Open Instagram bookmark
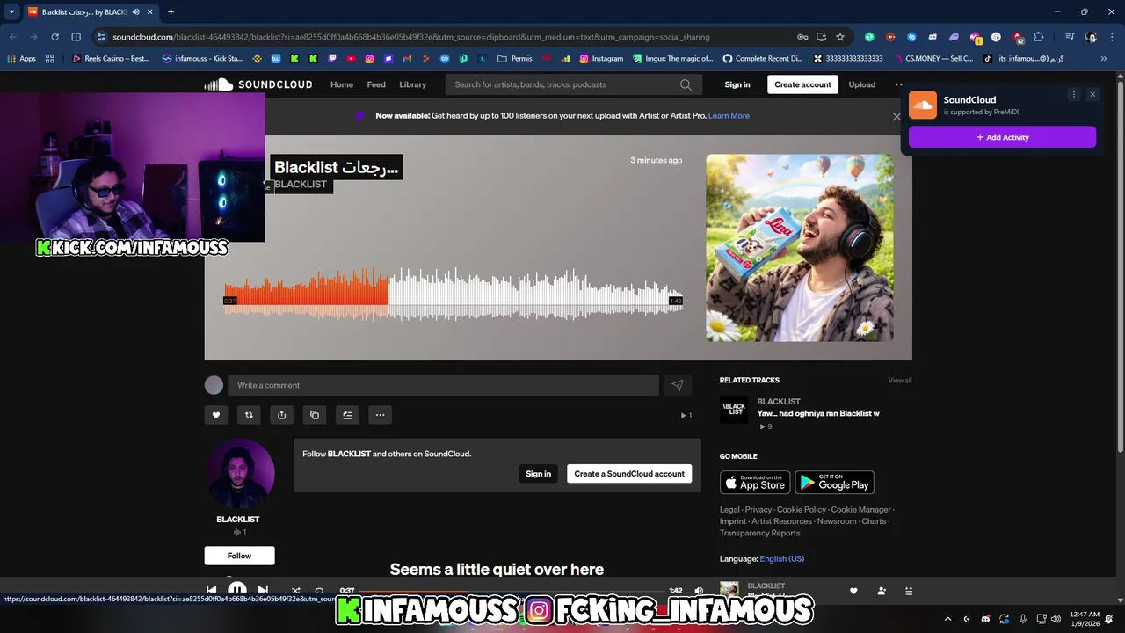 (601, 59)
